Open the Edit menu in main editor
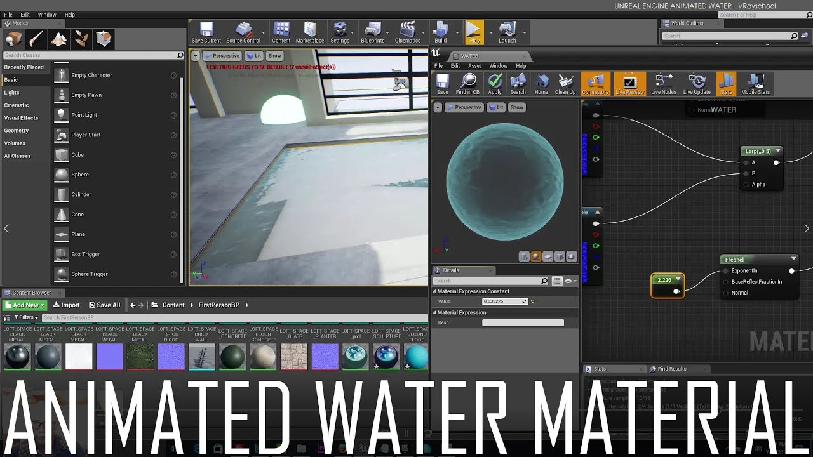813x457 pixels. (25, 15)
